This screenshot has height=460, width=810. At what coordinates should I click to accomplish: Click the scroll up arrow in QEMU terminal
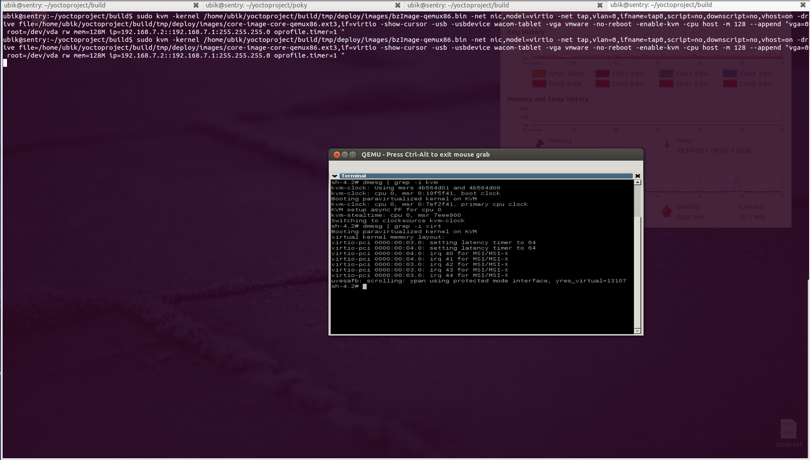(x=638, y=182)
